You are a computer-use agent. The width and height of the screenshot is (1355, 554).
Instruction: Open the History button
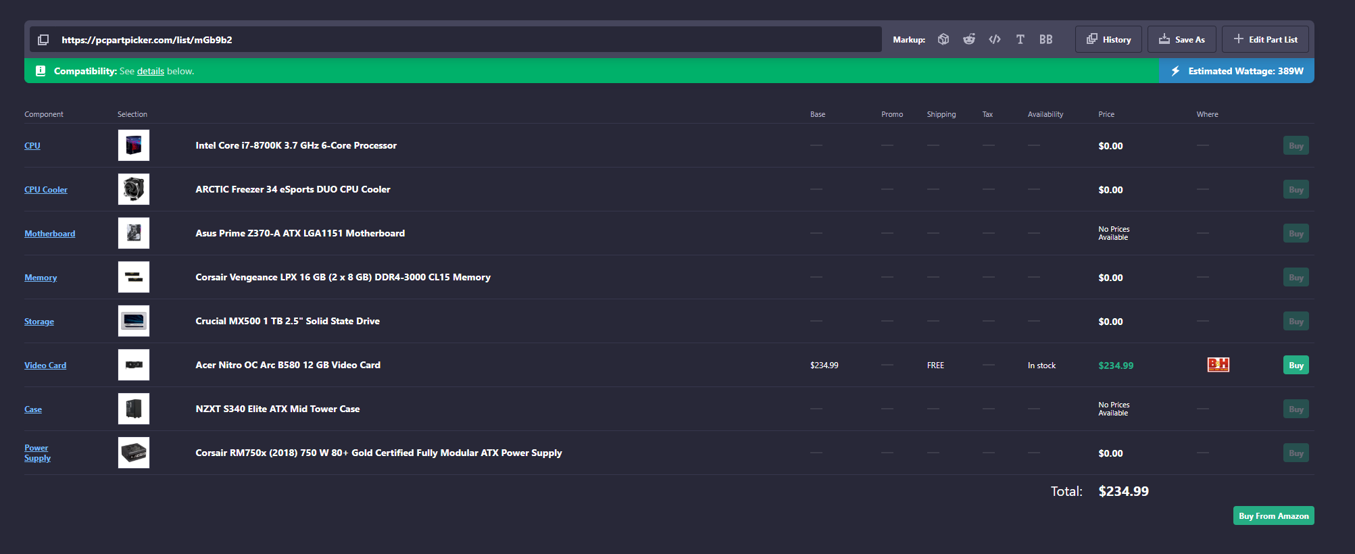(1108, 39)
